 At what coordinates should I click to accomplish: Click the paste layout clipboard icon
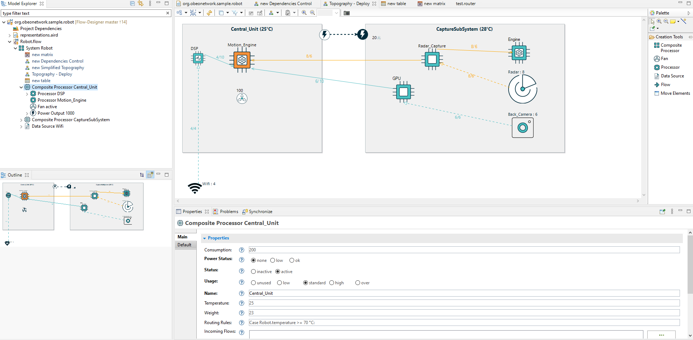tap(288, 13)
